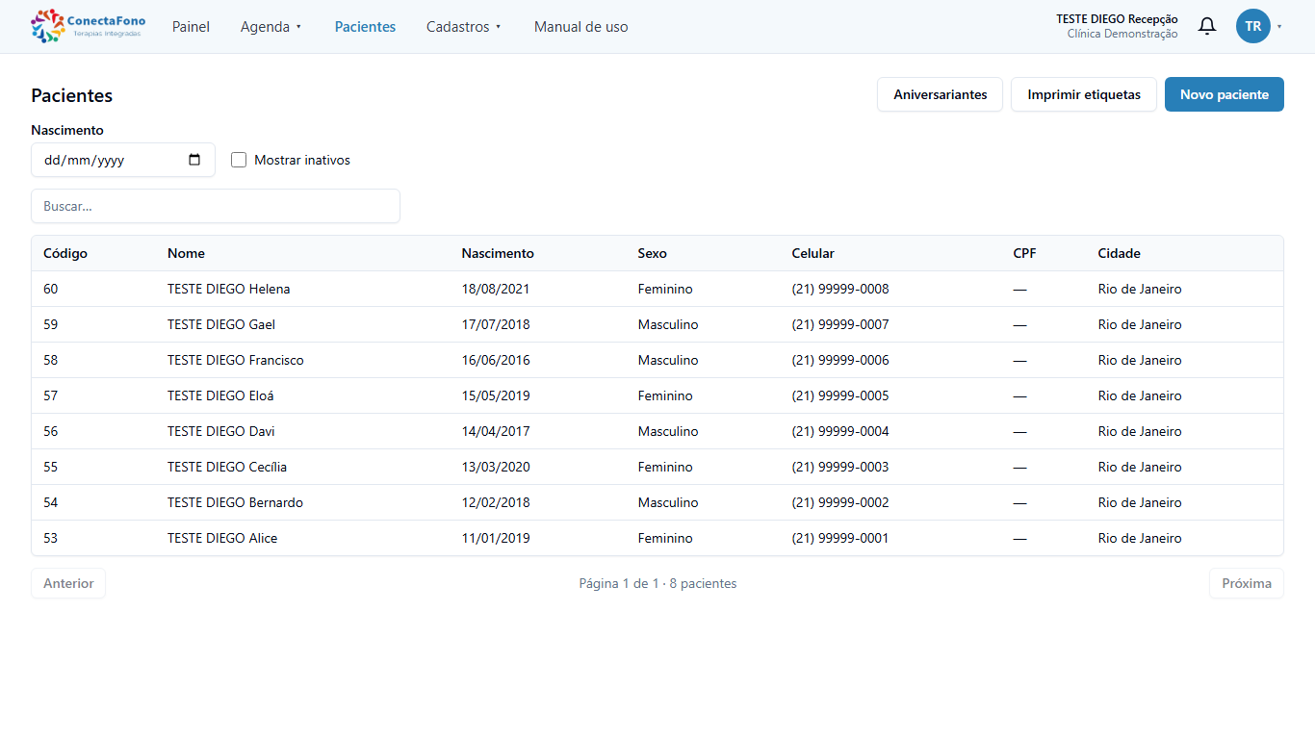The image size is (1315, 739).
Task: Open the TR user avatar menu
Action: click(x=1252, y=26)
